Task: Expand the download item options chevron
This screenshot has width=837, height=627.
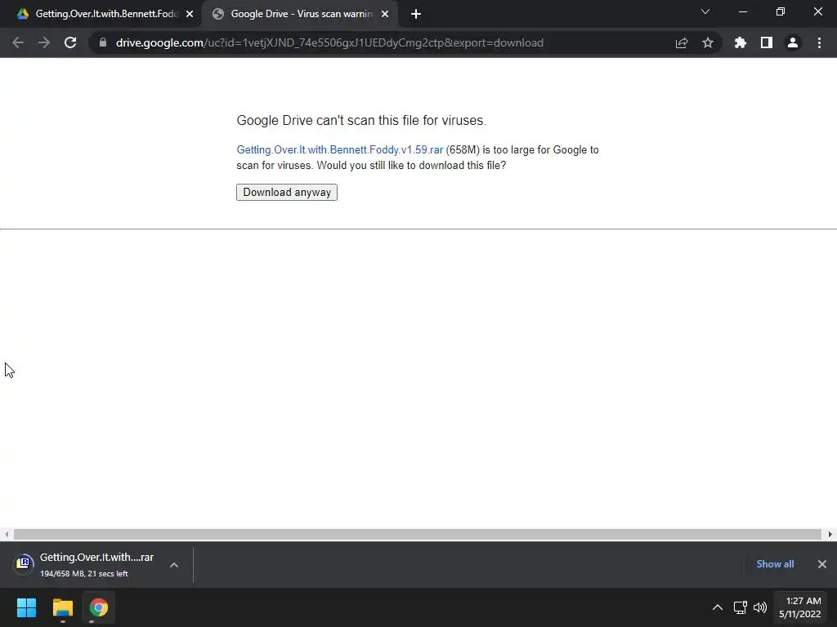Action: pyautogui.click(x=174, y=565)
